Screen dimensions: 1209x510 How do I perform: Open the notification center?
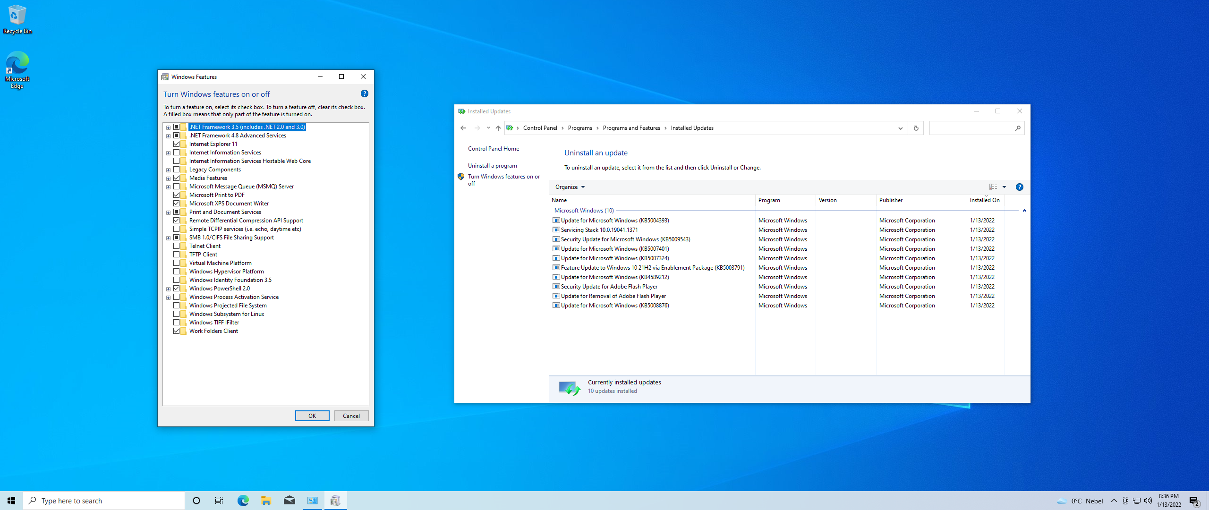(1194, 501)
